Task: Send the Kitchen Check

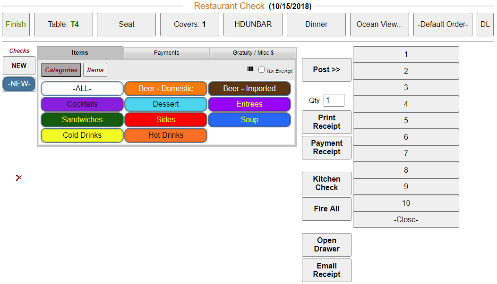Action: (x=326, y=184)
